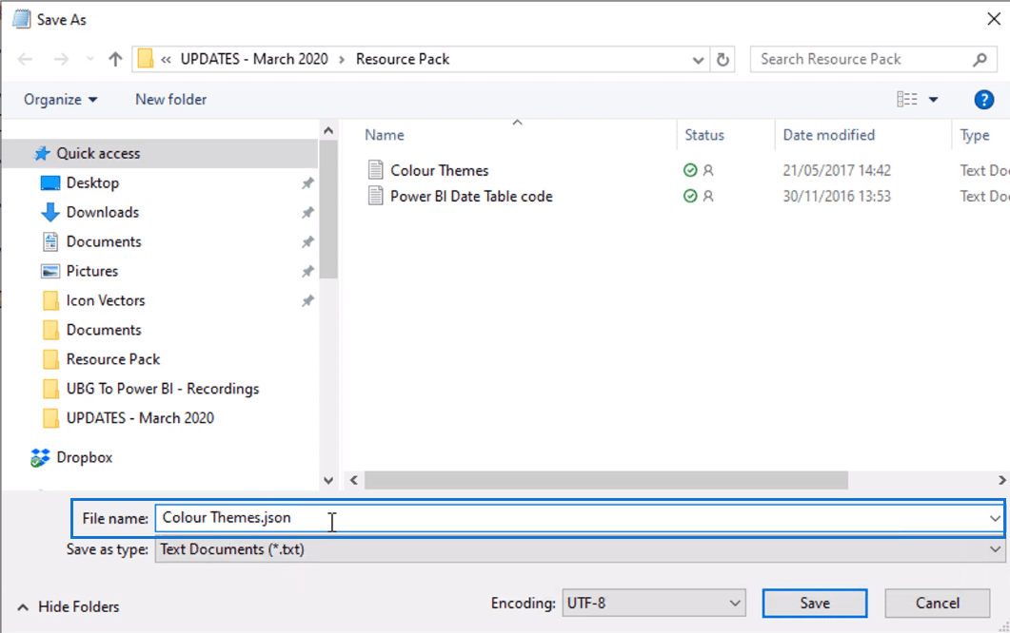Image resolution: width=1010 pixels, height=633 pixels.
Task: Click the pin icon next to Desktop
Action: [x=307, y=183]
